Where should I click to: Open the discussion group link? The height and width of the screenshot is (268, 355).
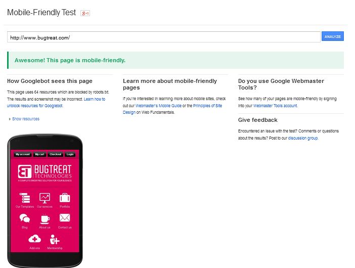click(x=303, y=138)
